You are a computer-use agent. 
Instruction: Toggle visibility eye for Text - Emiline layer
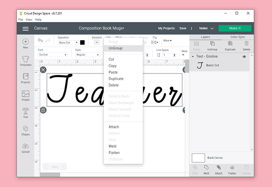click(x=244, y=56)
